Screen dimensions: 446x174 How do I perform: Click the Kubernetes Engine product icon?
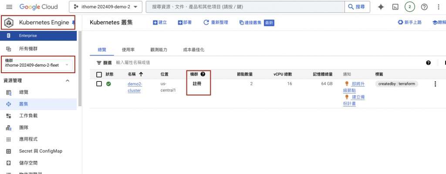click(9, 23)
